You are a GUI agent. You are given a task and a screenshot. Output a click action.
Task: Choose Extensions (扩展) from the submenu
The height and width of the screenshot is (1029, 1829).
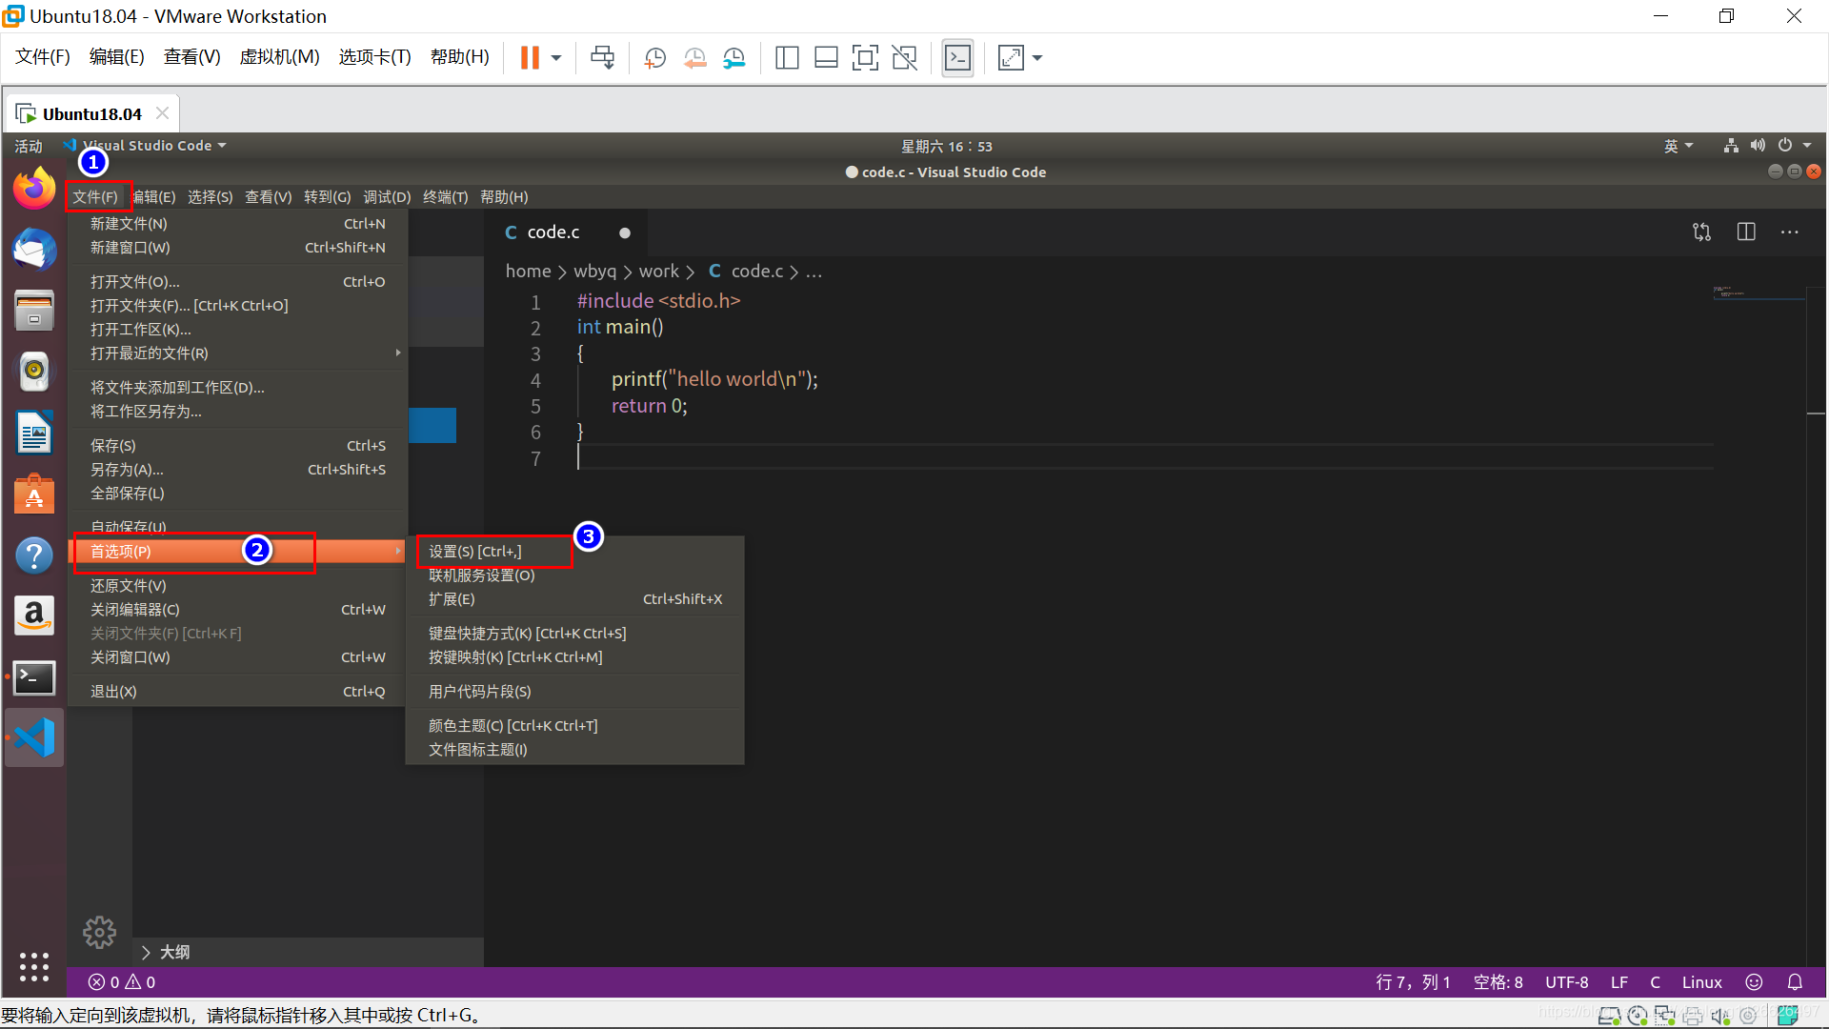(x=452, y=599)
